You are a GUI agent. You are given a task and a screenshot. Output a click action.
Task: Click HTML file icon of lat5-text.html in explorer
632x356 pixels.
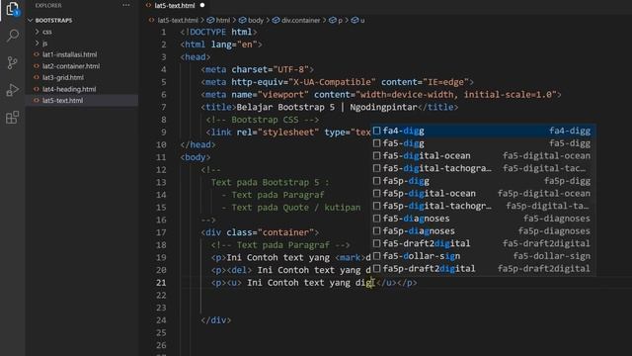point(37,100)
